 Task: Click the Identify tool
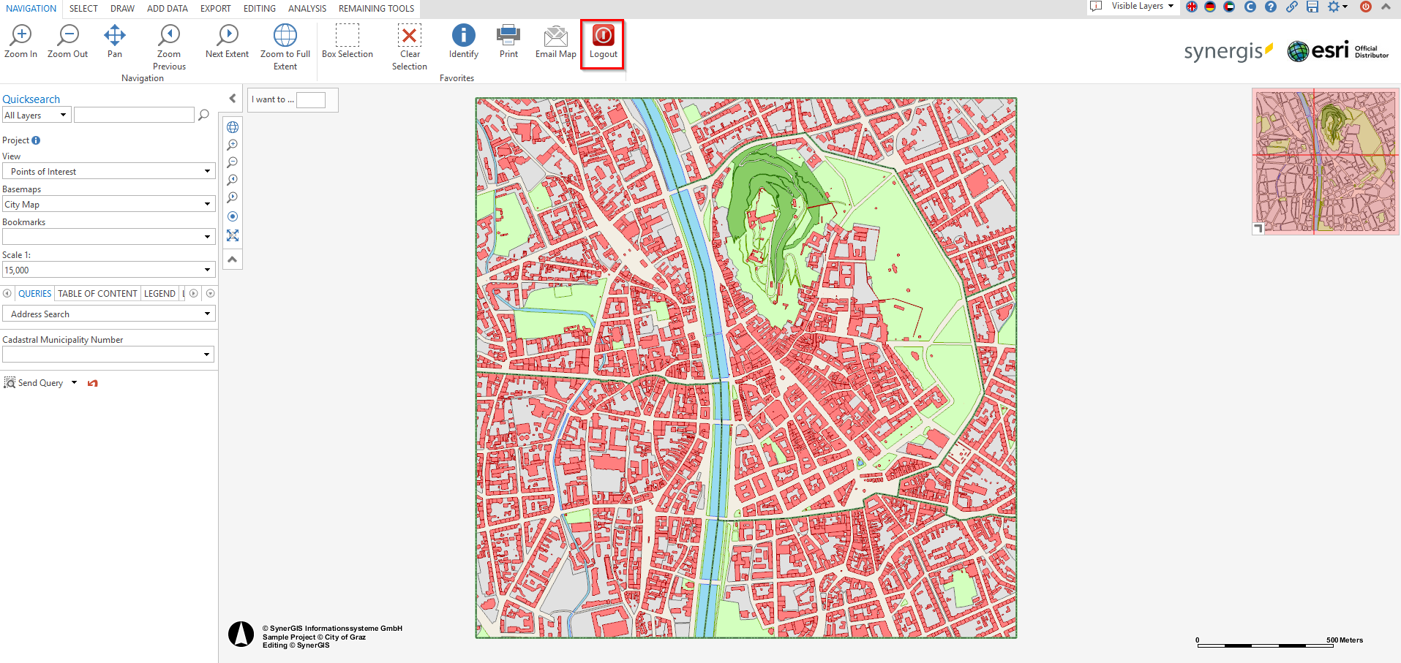point(463,41)
